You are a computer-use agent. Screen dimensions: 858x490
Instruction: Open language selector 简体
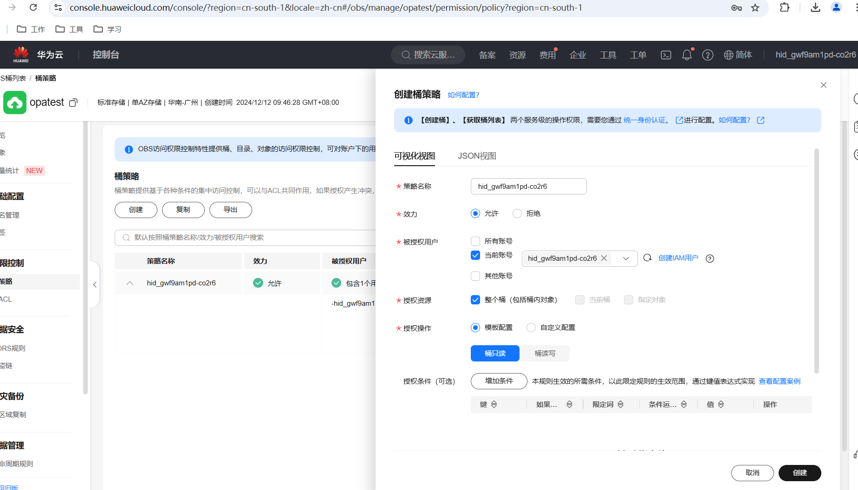738,55
